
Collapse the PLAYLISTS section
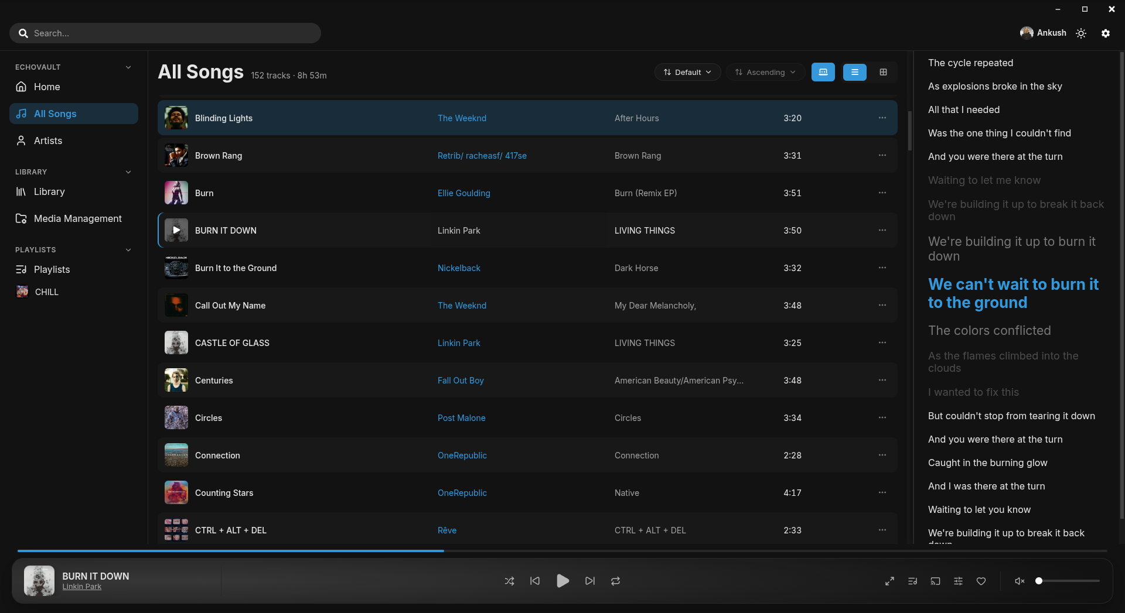[x=128, y=250]
